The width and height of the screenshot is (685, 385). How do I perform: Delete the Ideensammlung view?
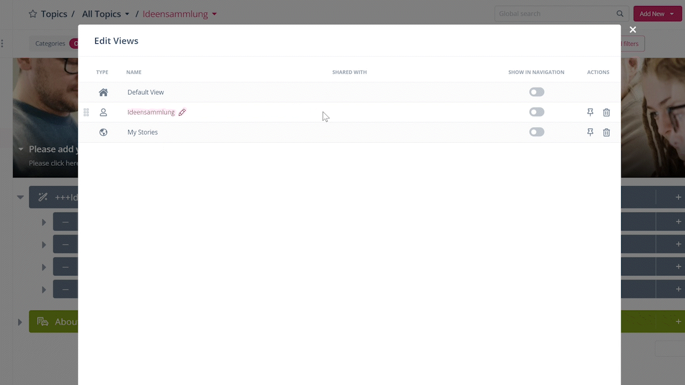[x=606, y=112]
